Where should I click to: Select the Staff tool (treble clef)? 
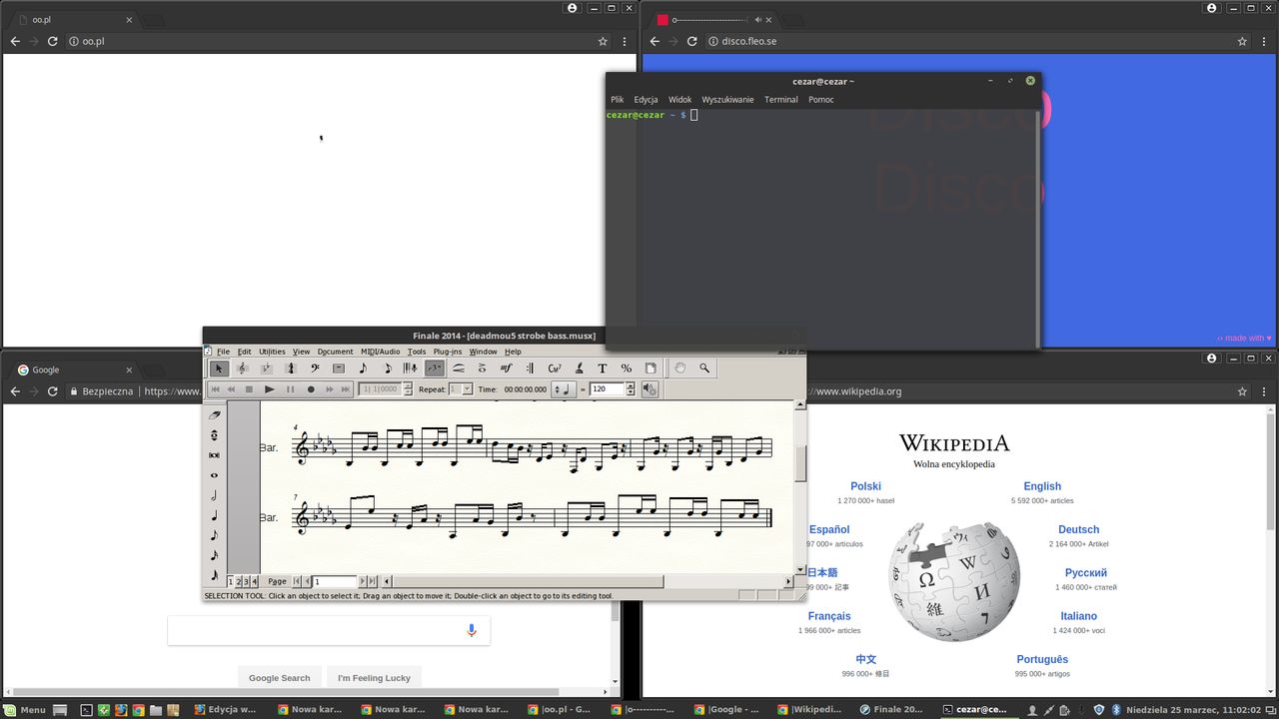click(242, 368)
